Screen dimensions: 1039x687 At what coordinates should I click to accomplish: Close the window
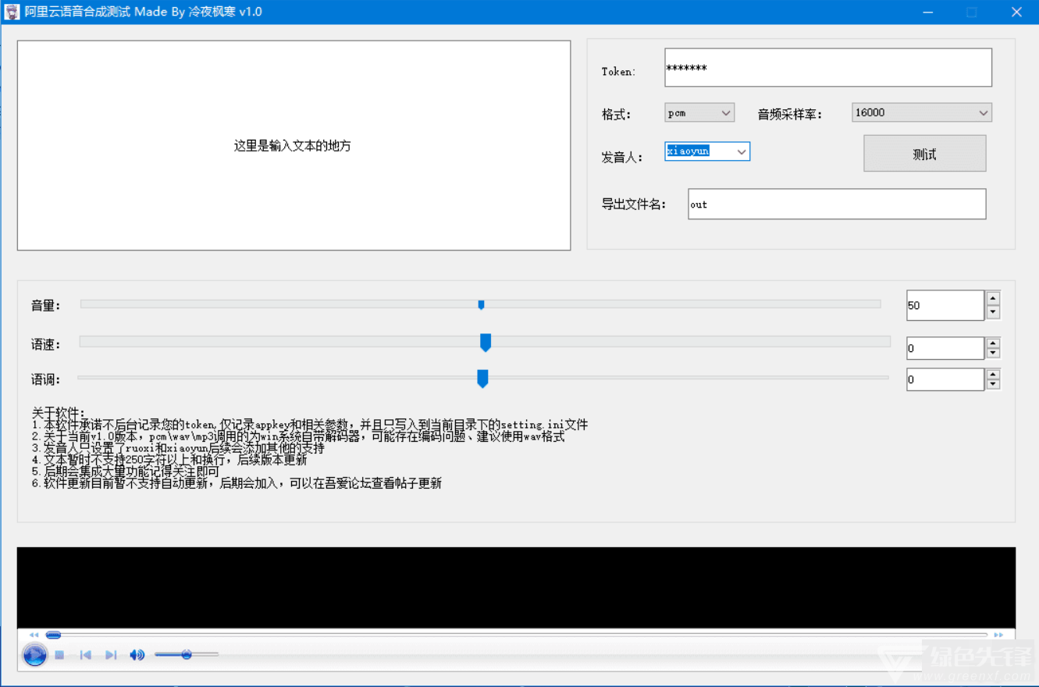1016,12
